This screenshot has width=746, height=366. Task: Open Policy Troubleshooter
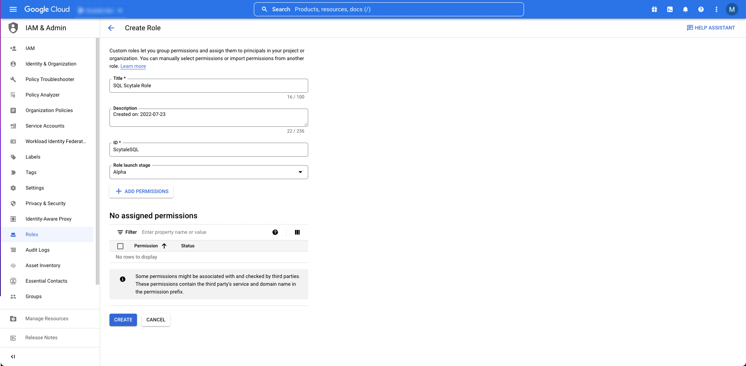47,79
